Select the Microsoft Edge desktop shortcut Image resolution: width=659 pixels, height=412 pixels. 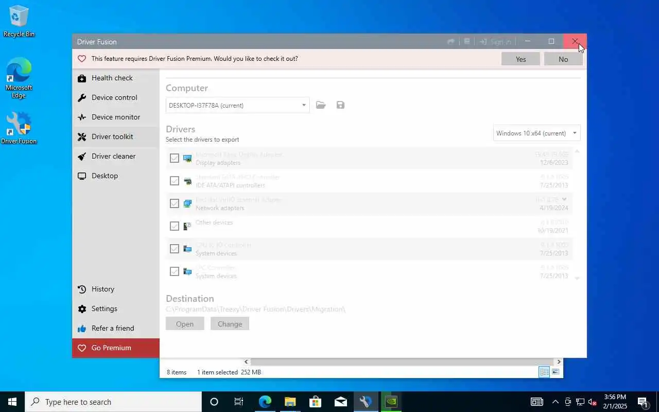click(x=19, y=78)
